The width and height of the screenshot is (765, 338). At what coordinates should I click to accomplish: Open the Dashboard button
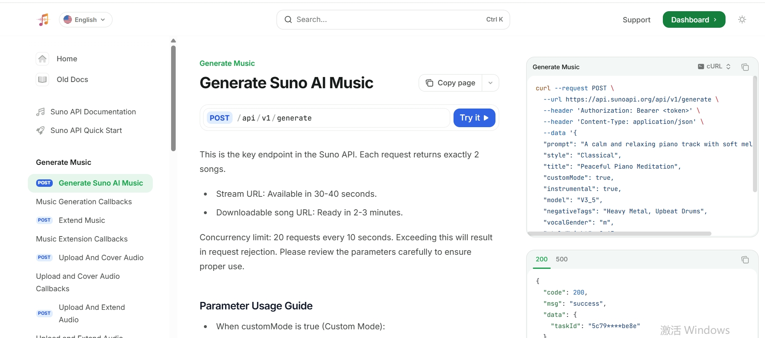click(x=694, y=19)
